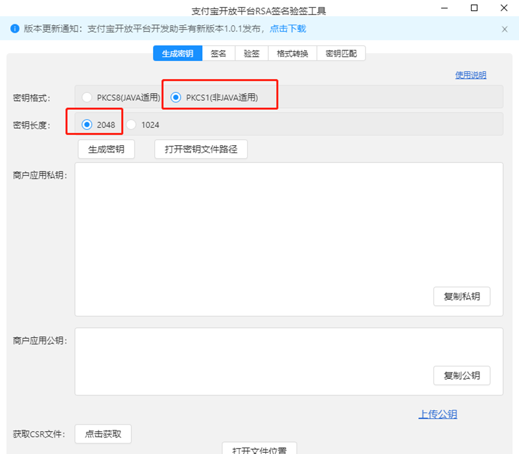
Task: Click the blue info icon in notification
Action: (15, 28)
